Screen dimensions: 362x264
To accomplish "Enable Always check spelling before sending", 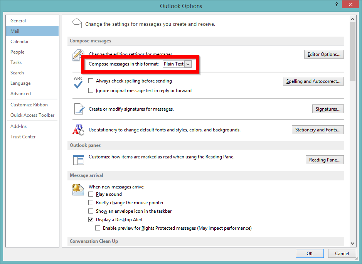I will click(91, 81).
